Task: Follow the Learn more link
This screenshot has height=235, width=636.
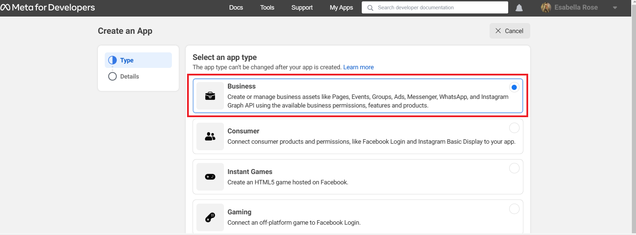Action: [x=358, y=67]
